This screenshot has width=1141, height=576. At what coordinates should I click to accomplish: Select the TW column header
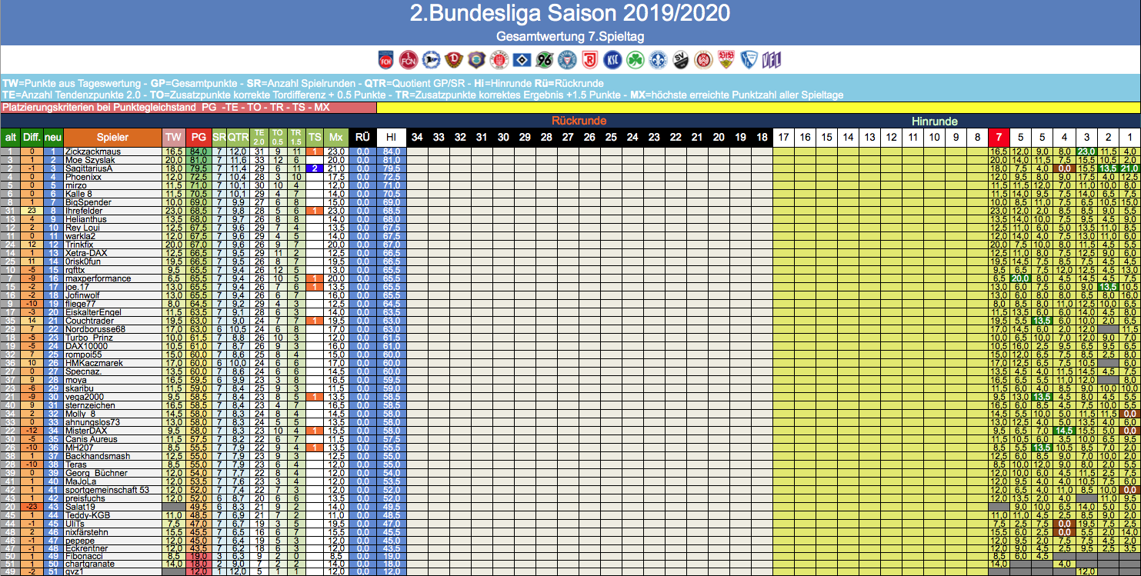(x=173, y=137)
